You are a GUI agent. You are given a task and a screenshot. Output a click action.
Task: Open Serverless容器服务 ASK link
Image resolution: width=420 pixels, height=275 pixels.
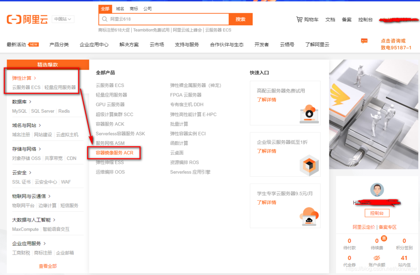tap(120, 134)
